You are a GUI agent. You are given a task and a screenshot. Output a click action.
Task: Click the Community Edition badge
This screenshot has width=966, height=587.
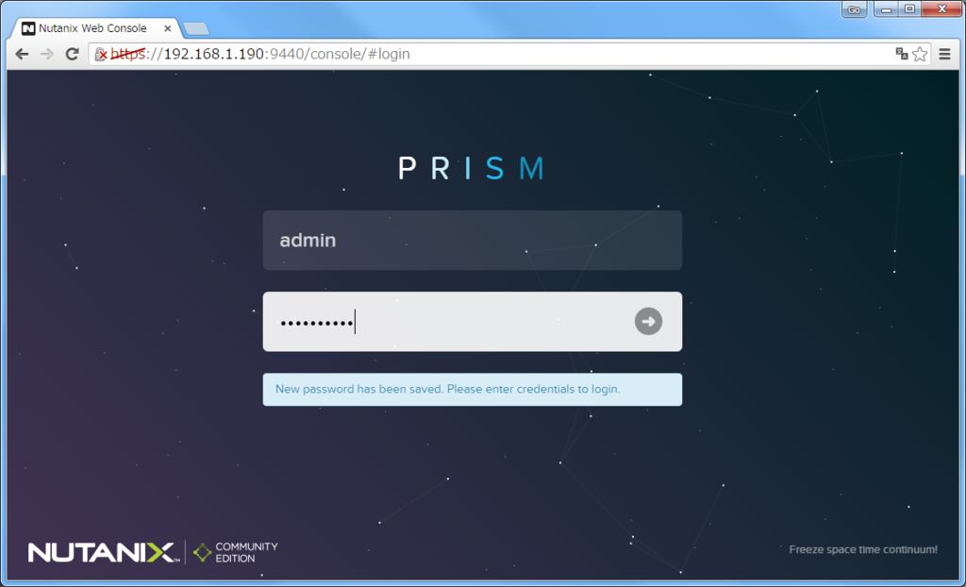pos(235,552)
